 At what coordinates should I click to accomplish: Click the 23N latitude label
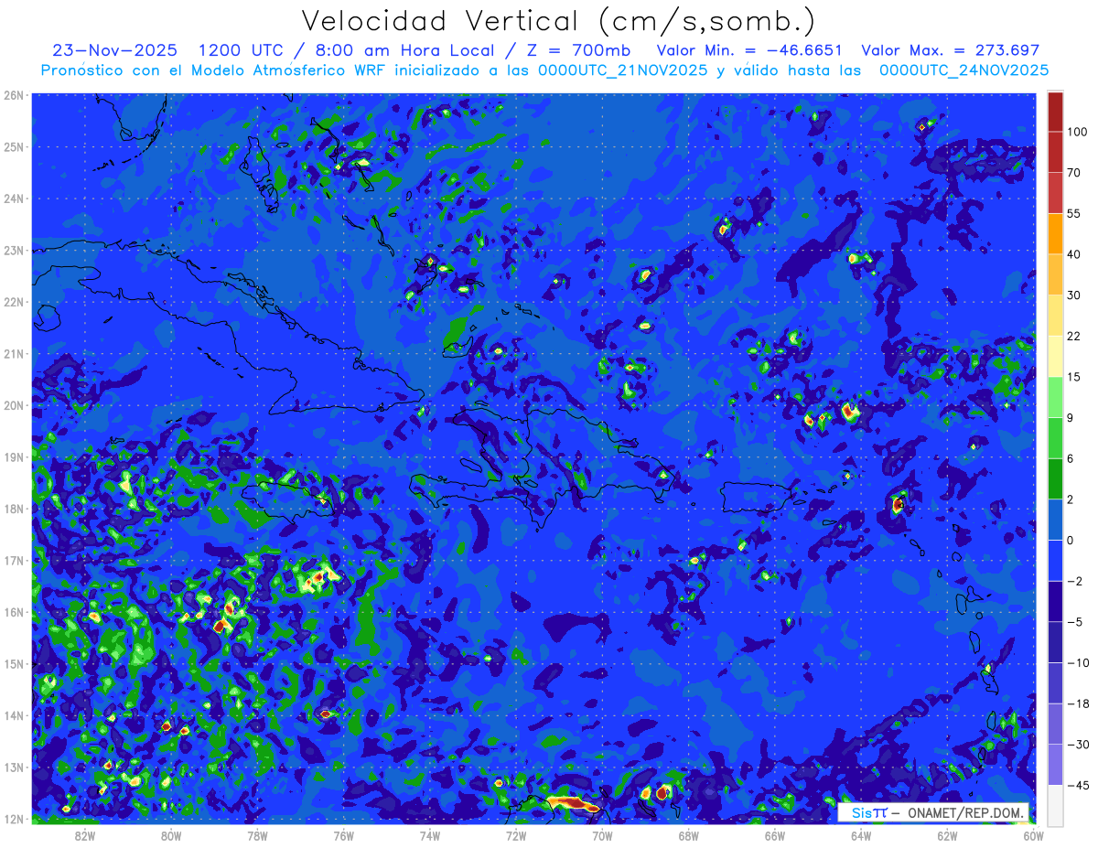tap(13, 250)
